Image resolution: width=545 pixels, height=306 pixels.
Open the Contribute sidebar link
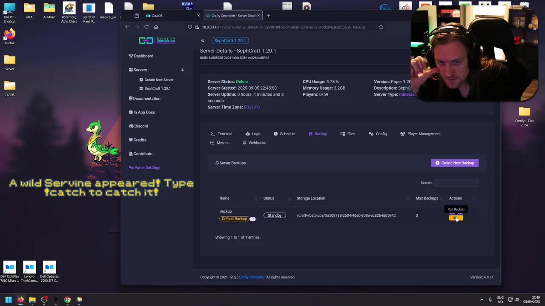(x=141, y=154)
